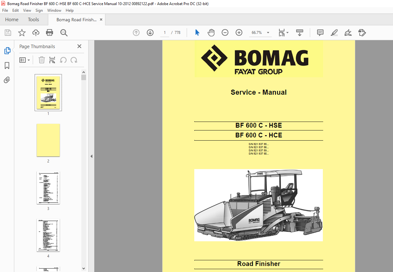Print the document with the printer icon
This screenshot has width=393, height=272.
click(50, 33)
